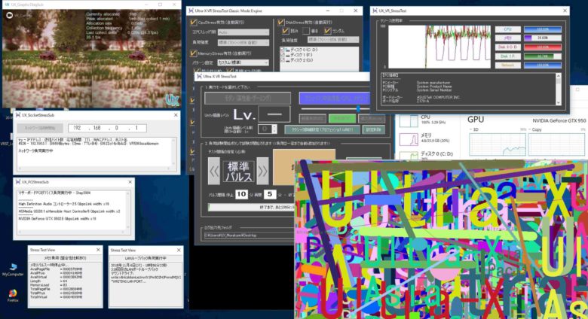Screen dimensions: 588x319
Task: Toggle the DiskStress checkbox in Classic Mode Engine
Action: click(281, 22)
